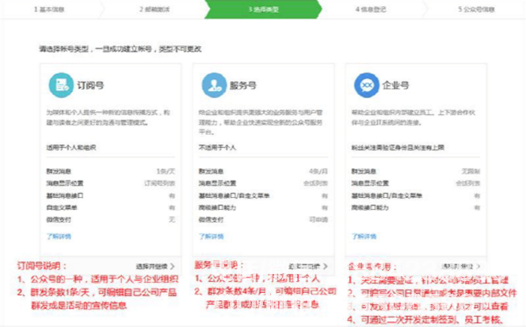
Task: Open 了解详情 link in 订阅号 card
Action: tap(59, 237)
